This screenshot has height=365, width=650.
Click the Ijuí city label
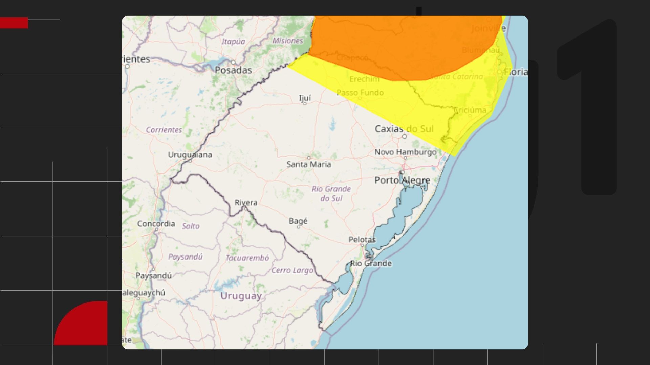point(305,98)
